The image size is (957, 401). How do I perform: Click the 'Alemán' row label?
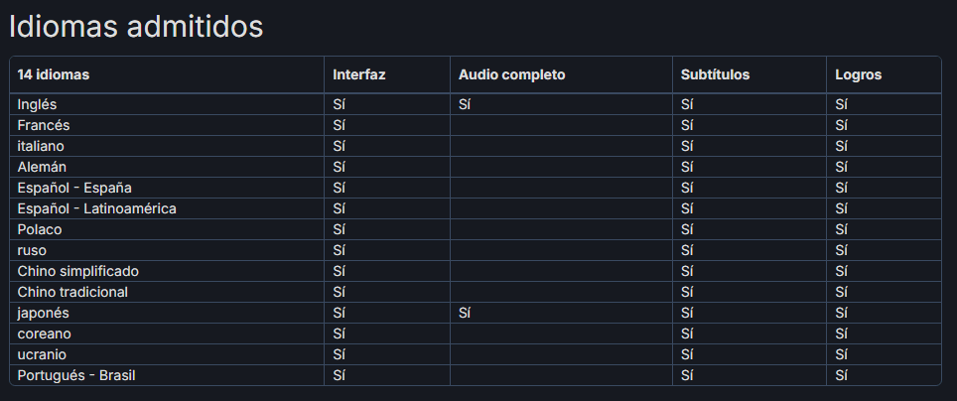(x=42, y=167)
